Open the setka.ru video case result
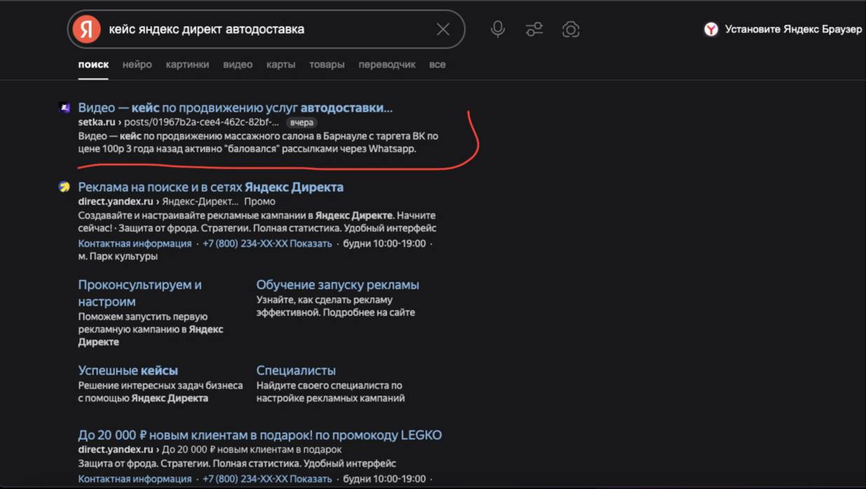 pos(235,107)
